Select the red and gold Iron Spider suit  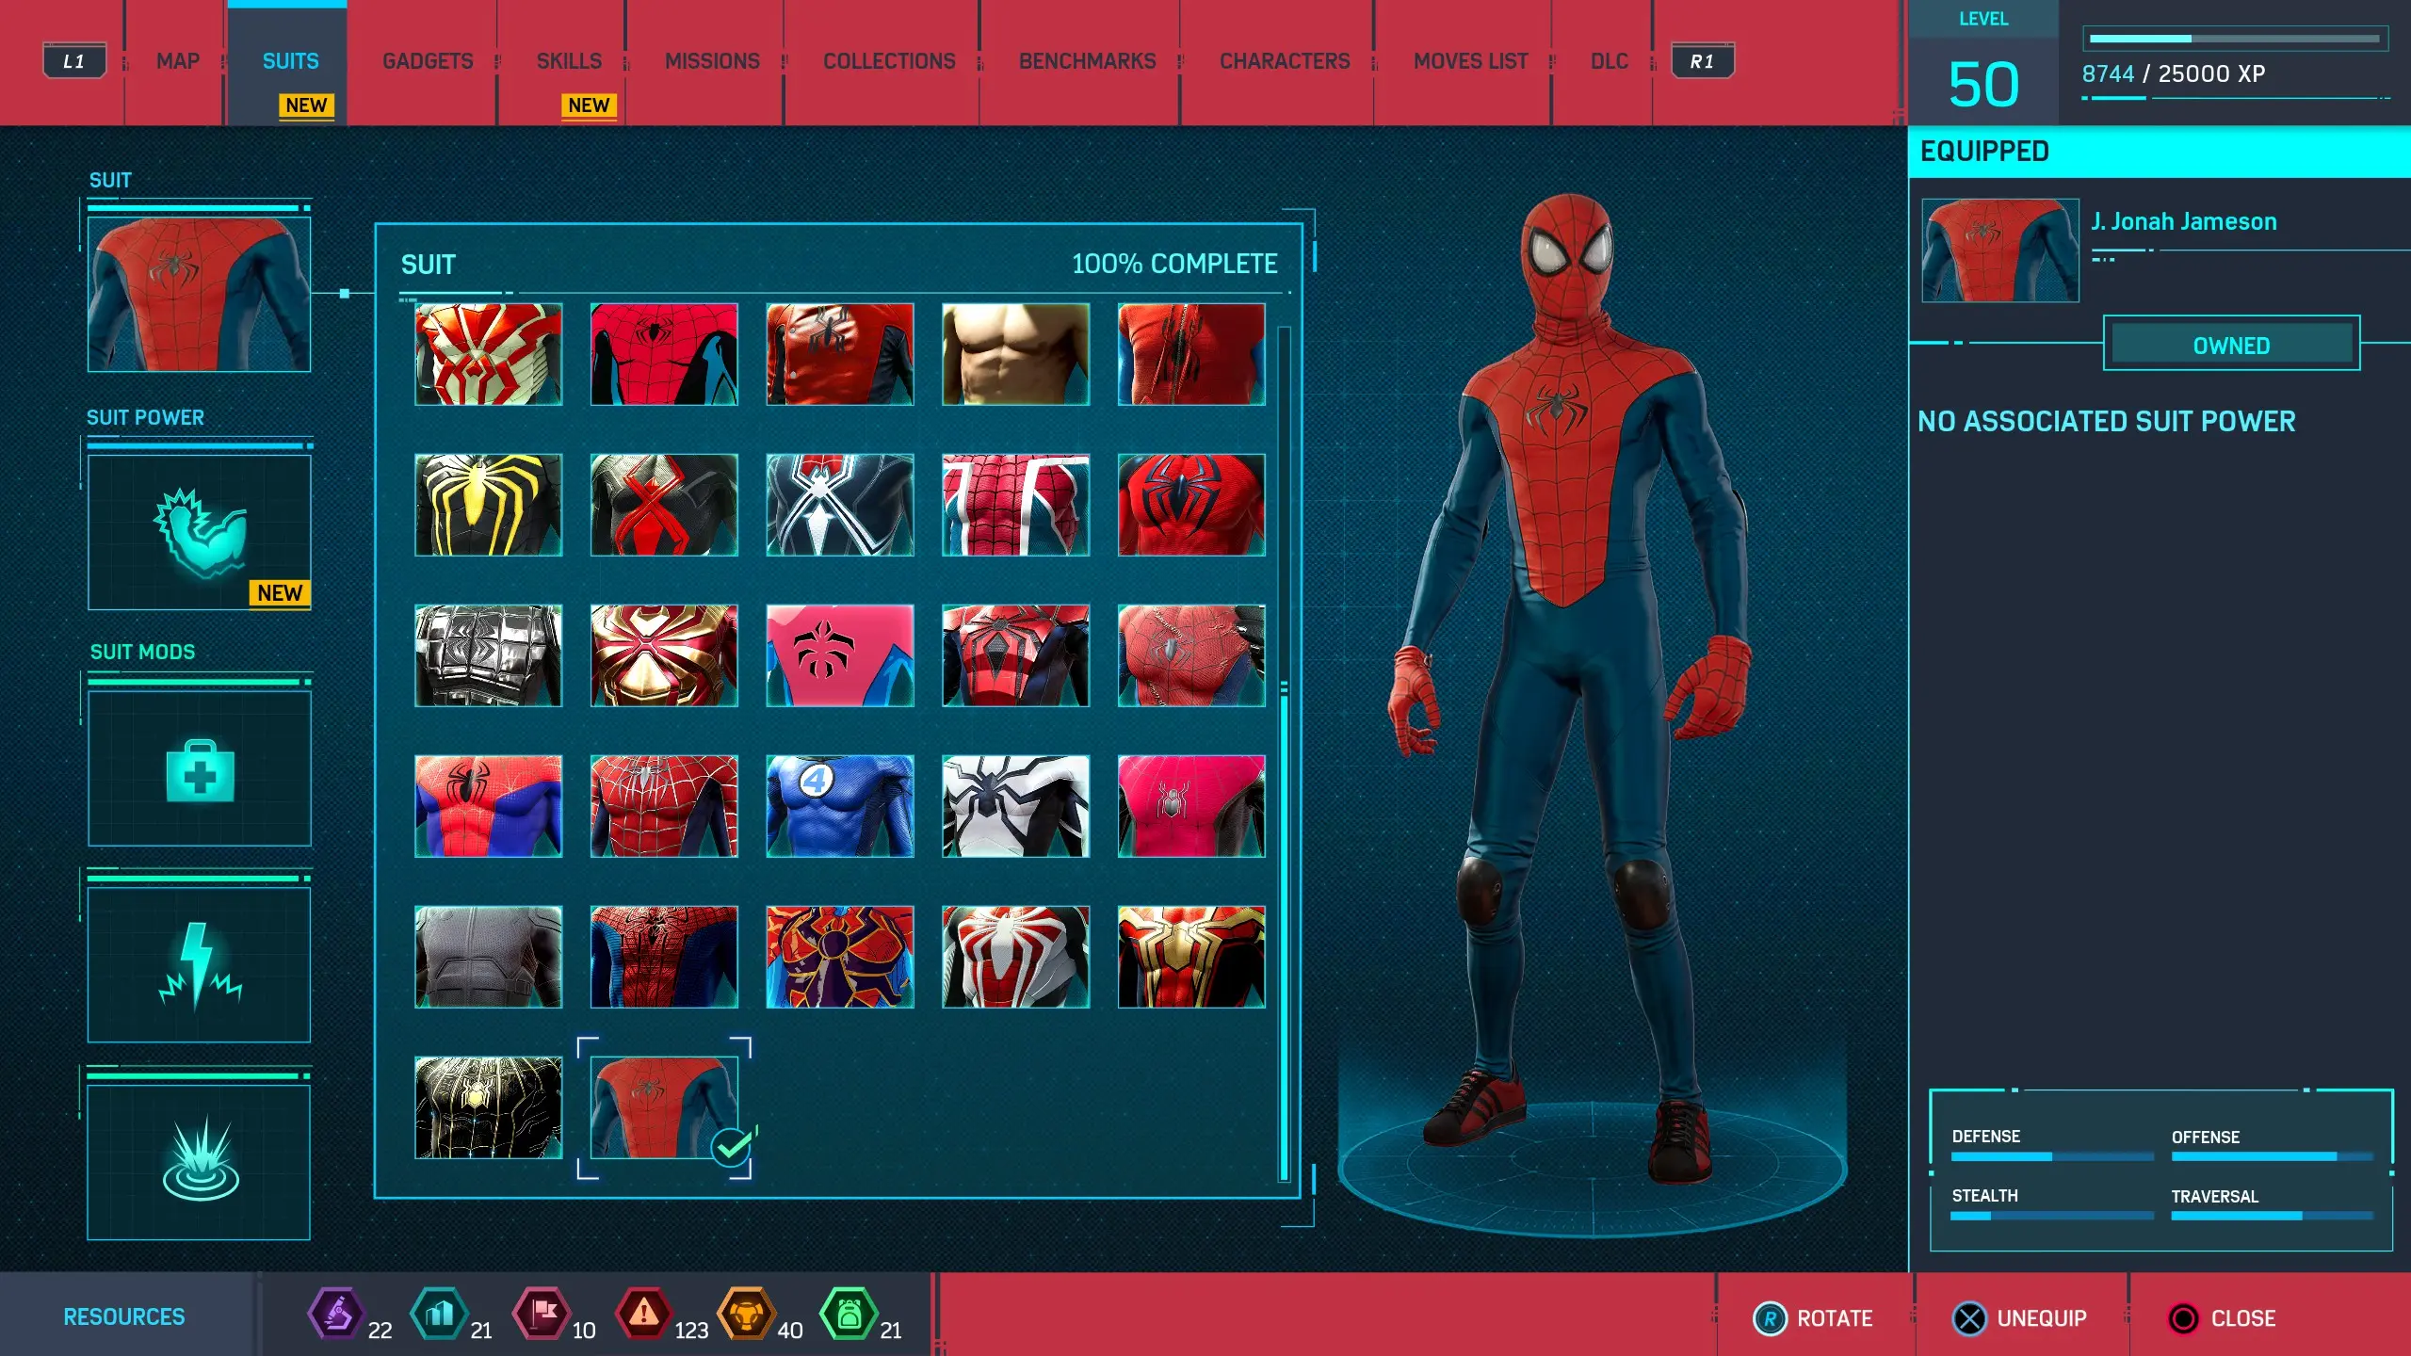pos(664,655)
